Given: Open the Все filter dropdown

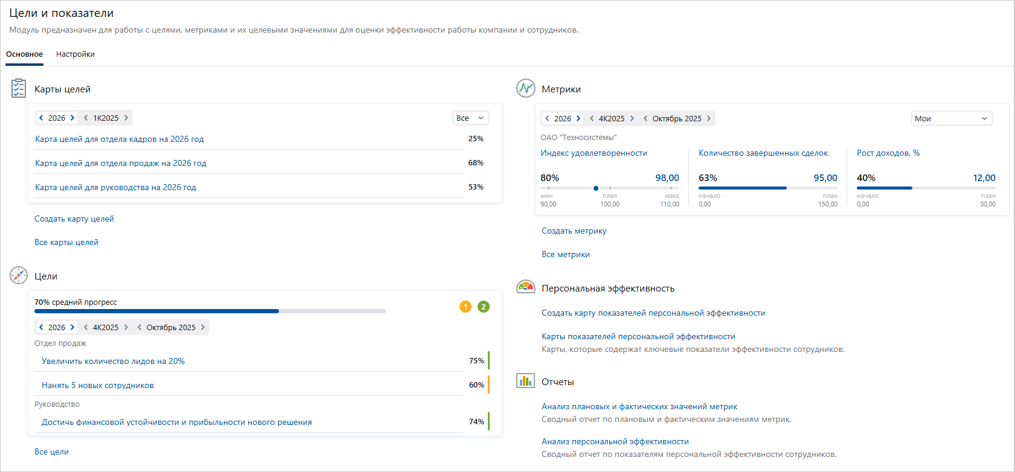Looking at the screenshot, I should 471,118.
